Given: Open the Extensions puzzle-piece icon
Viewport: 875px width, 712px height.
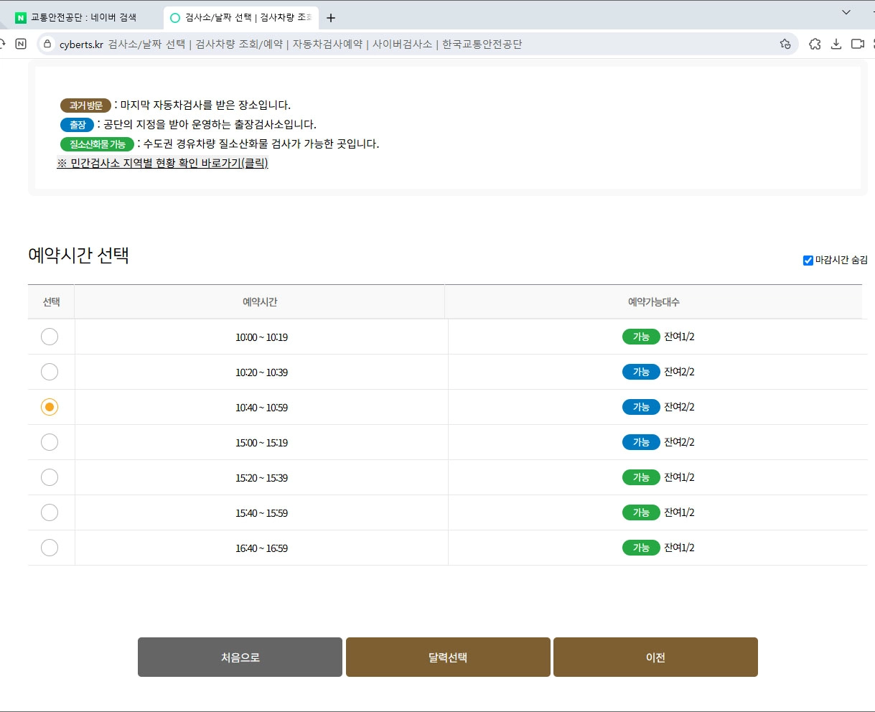Looking at the screenshot, I should click(x=814, y=44).
